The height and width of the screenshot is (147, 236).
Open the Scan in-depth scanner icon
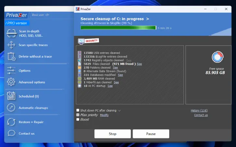click(x=11, y=33)
